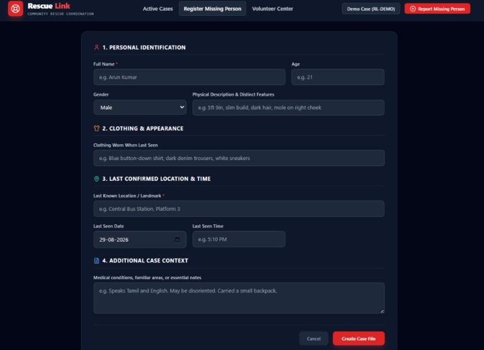
Task: Click the person icon beside Personal Identification
Action: click(97, 47)
